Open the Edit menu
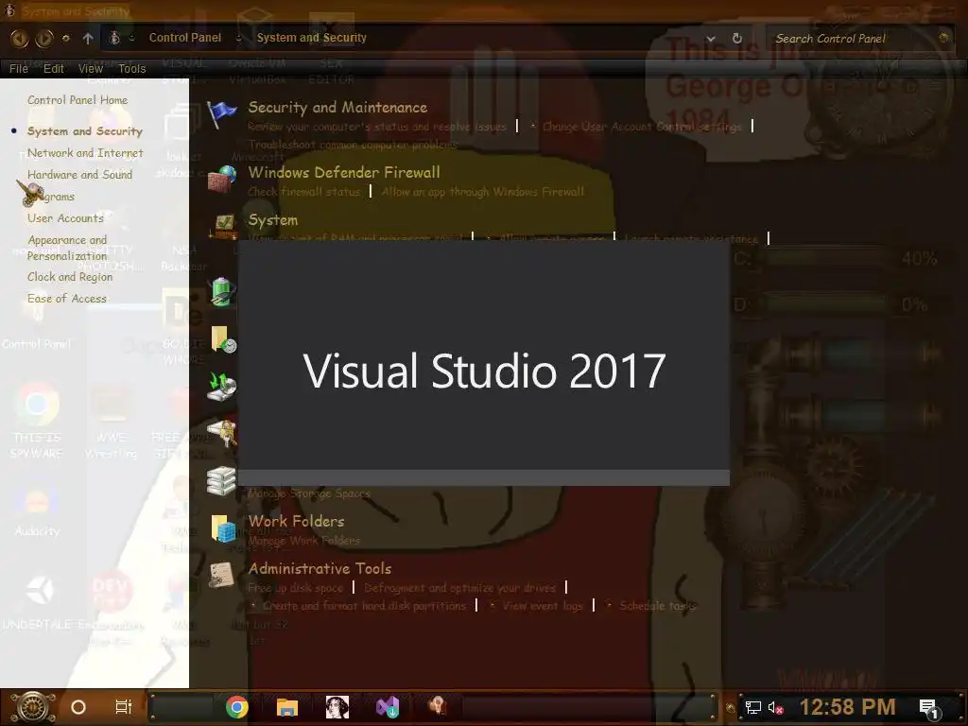This screenshot has height=726, width=968. point(54,68)
